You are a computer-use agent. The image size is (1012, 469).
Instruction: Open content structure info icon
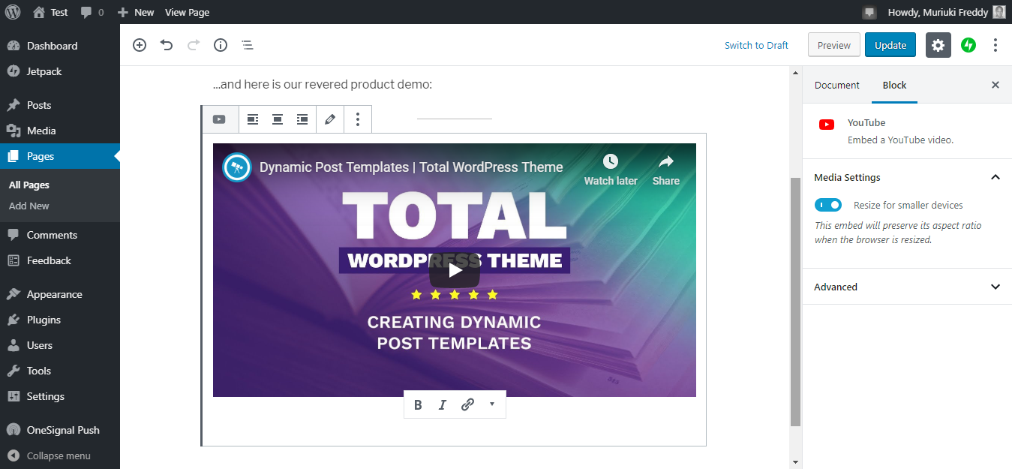(221, 45)
